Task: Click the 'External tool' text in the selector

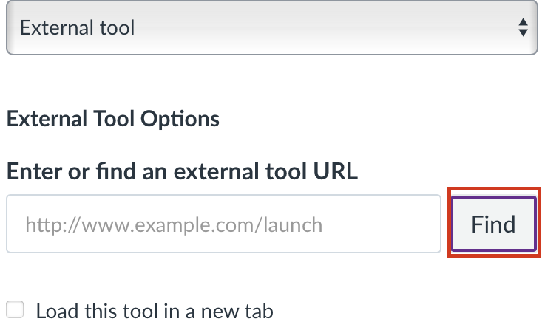Action: 78,29
